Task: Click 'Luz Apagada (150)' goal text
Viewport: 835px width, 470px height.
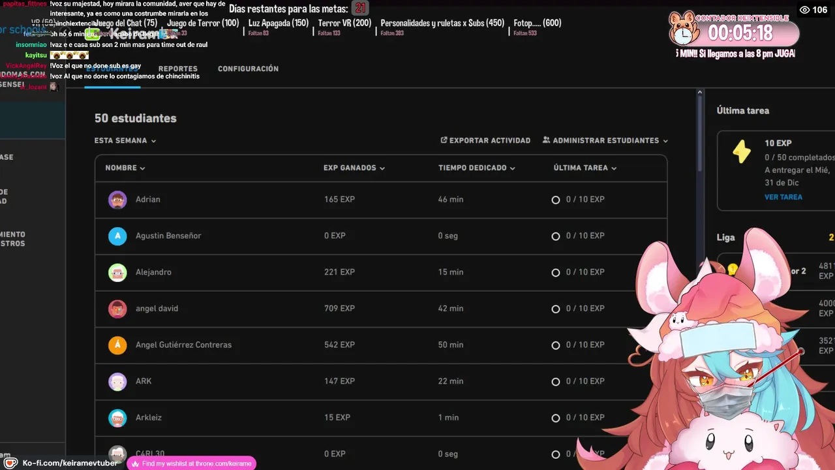Action: click(x=279, y=23)
